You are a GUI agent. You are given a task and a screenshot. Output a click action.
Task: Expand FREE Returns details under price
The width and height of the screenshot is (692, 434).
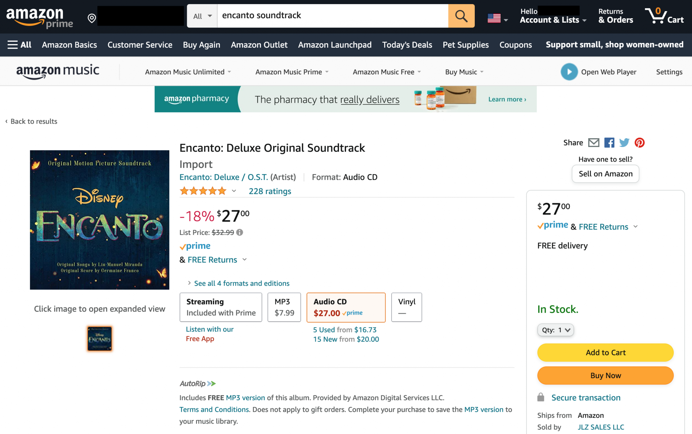tap(245, 260)
